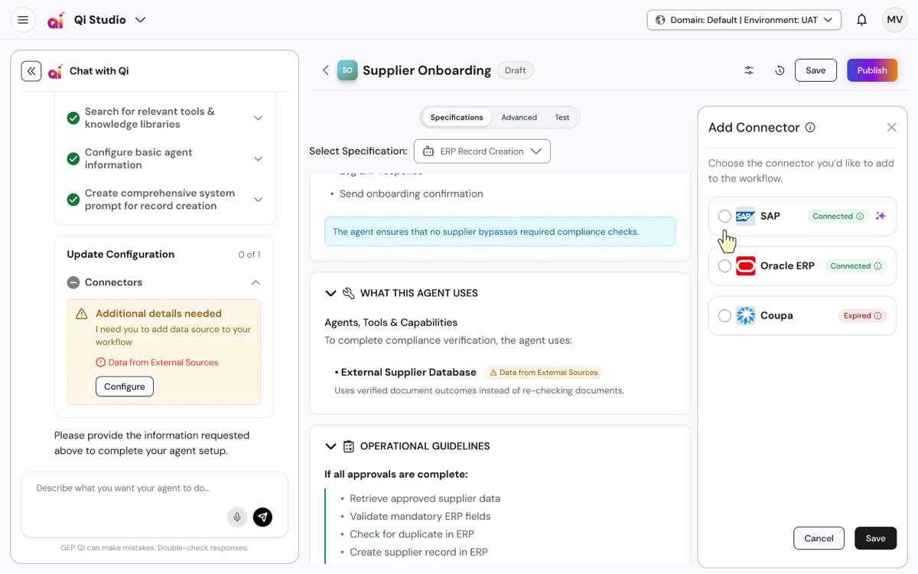The width and height of the screenshot is (918, 574).
Task: Click the Coupa logo icon
Action: [745, 315]
